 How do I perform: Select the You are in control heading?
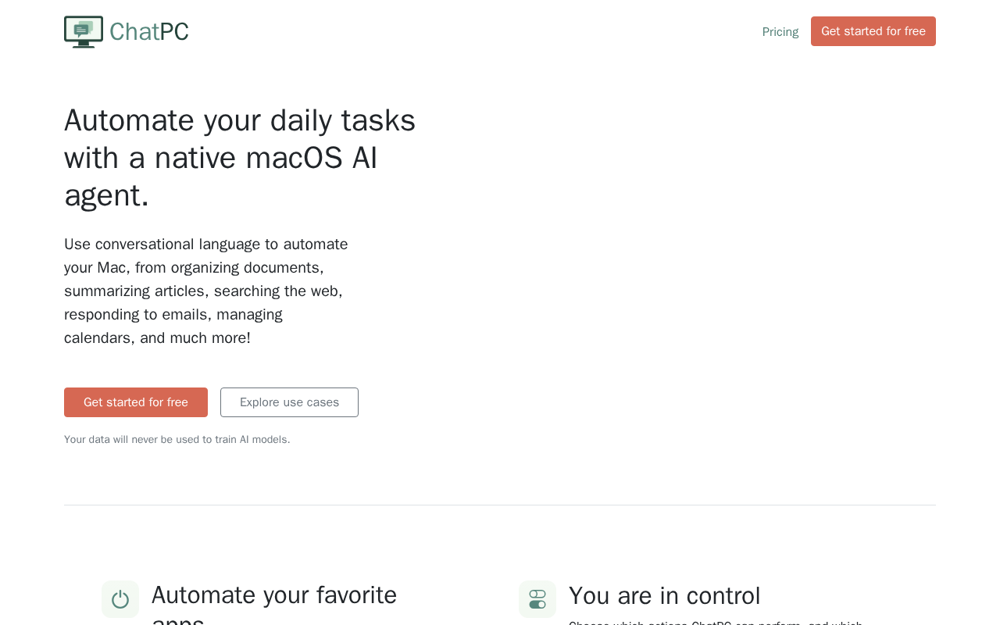tap(664, 596)
